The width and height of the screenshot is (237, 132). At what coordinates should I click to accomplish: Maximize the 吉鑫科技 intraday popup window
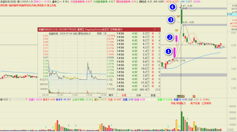pyautogui.click(x=155, y=29)
